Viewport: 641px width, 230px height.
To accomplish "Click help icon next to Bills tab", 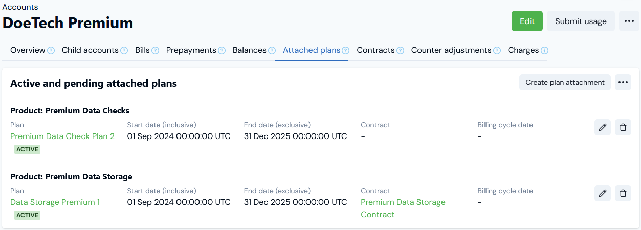I will tap(155, 51).
